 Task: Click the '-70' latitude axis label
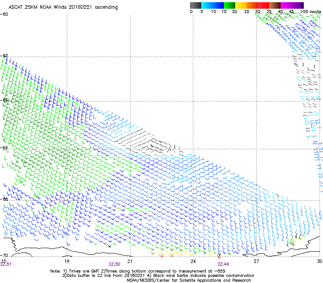tap(4, 255)
